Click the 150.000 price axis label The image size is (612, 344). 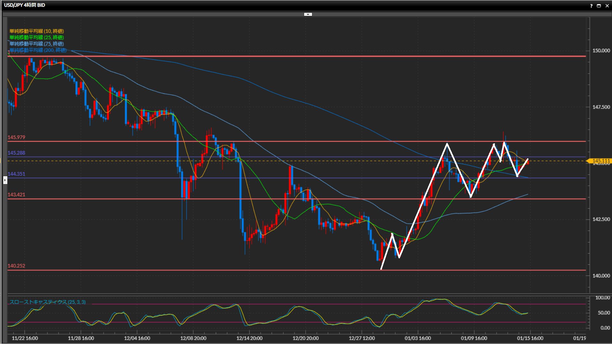pos(601,51)
